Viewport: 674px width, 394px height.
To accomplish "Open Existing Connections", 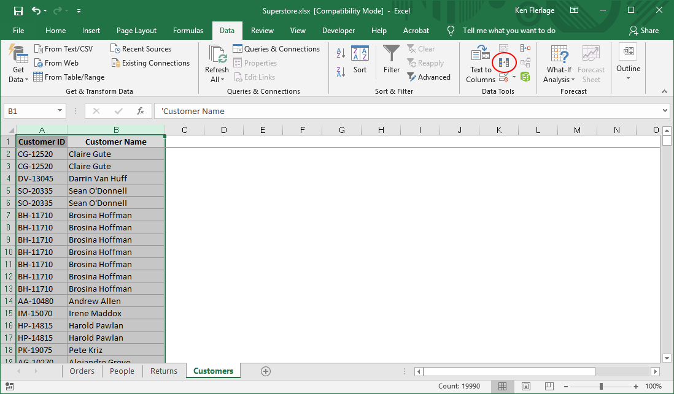I will tap(150, 63).
